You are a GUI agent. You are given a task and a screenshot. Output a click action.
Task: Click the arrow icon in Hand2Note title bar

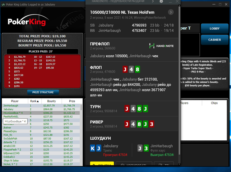click(153, 1)
